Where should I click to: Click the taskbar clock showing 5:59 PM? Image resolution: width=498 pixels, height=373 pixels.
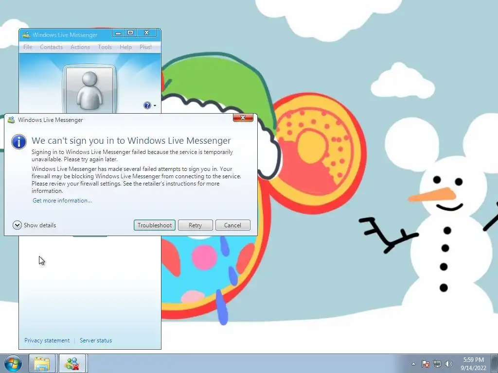point(473,364)
